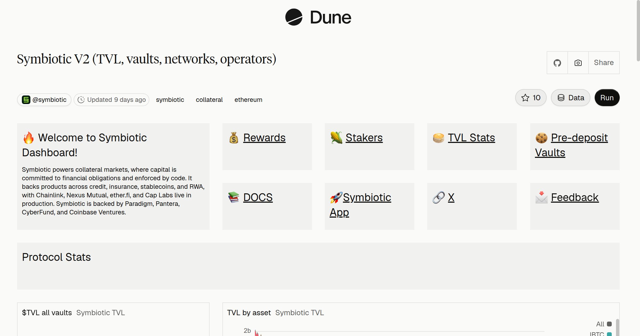Click the clock icon beside Updated
The width and height of the screenshot is (640, 336).
point(81,100)
